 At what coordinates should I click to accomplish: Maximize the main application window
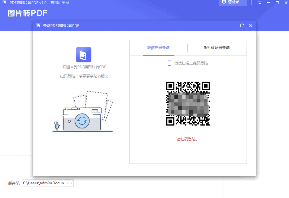[277, 3]
